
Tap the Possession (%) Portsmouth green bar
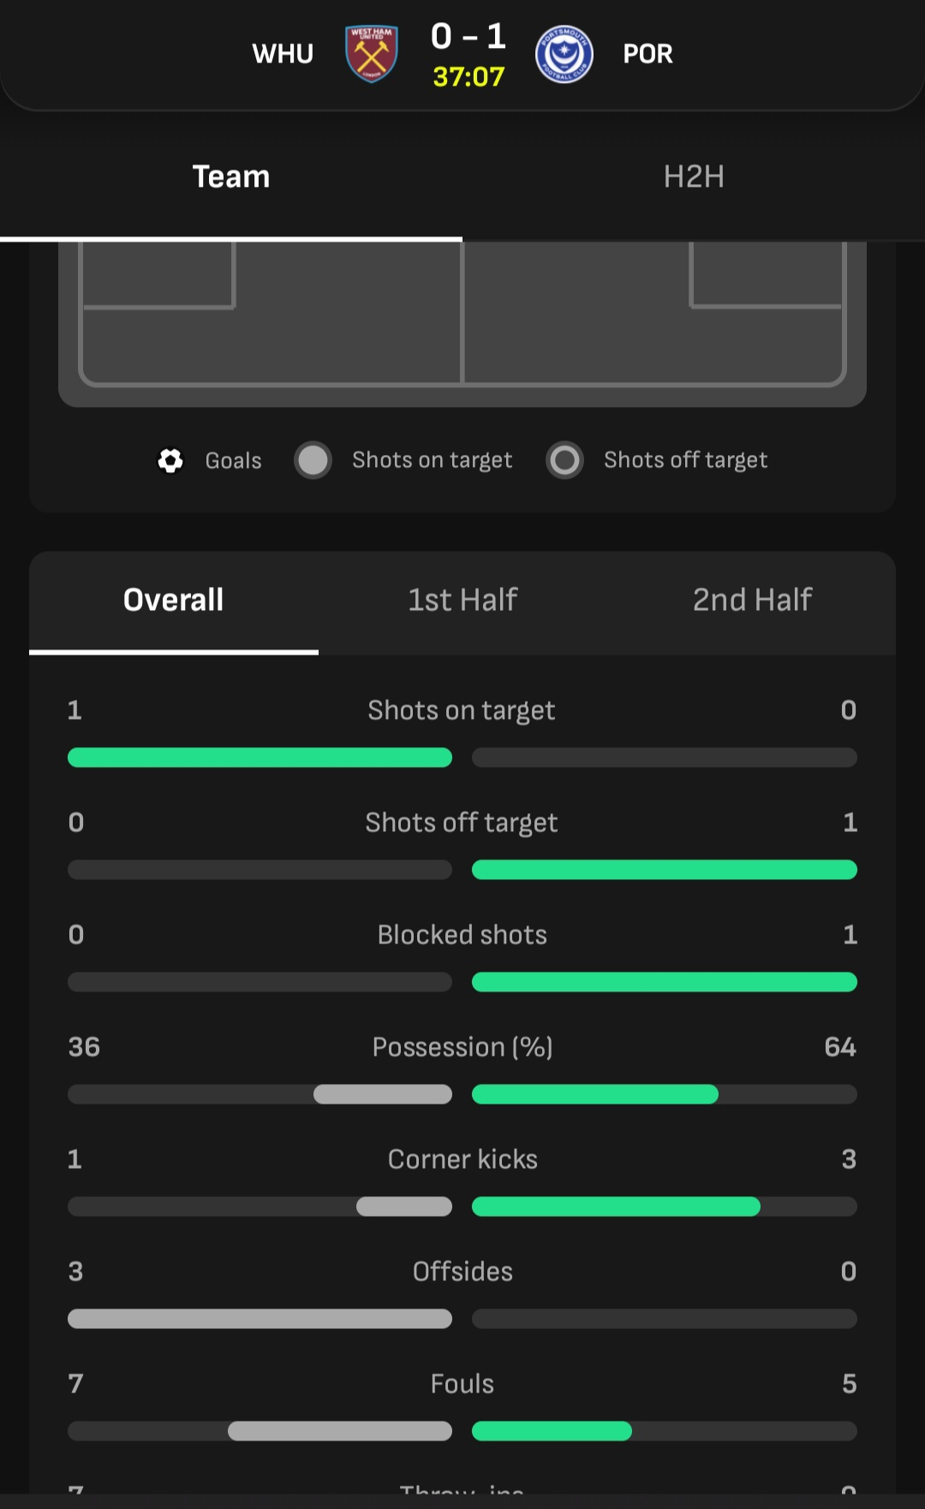click(x=595, y=1094)
